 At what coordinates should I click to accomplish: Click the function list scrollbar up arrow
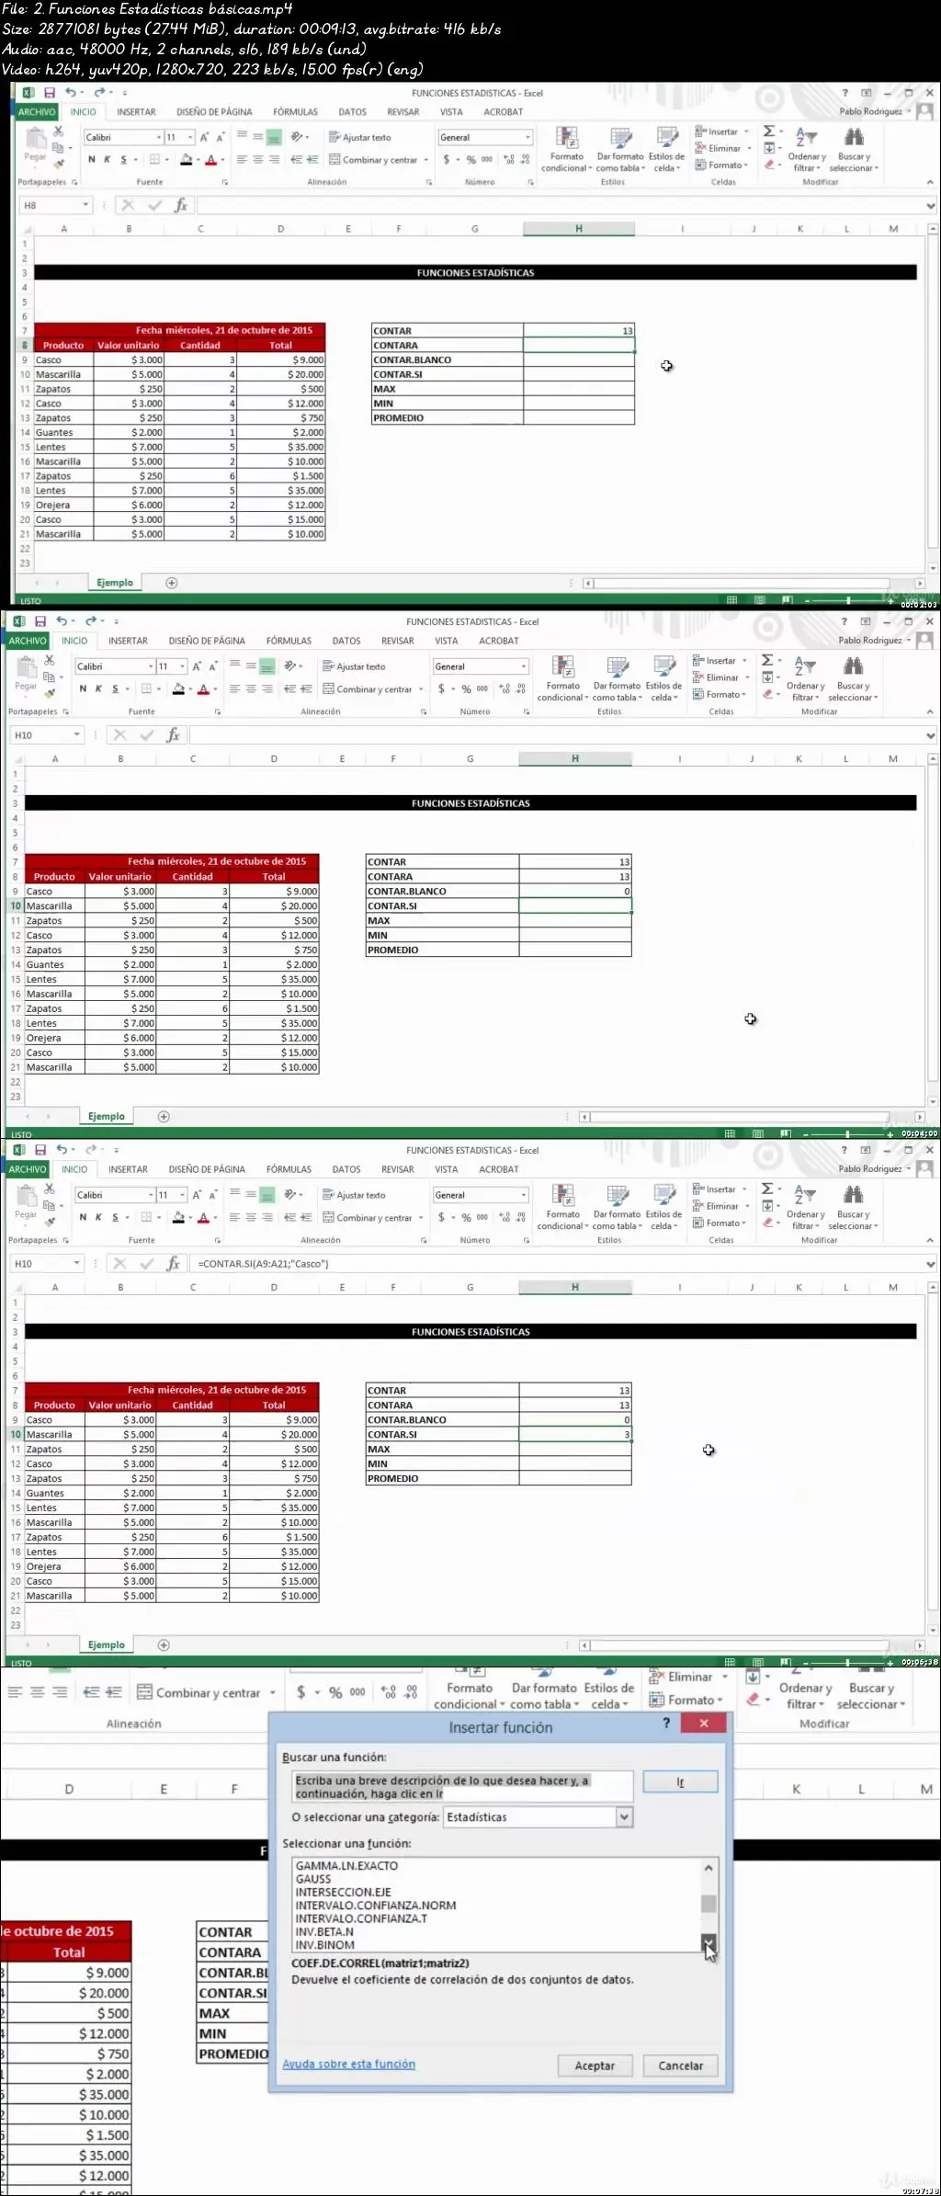[709, 1868]
